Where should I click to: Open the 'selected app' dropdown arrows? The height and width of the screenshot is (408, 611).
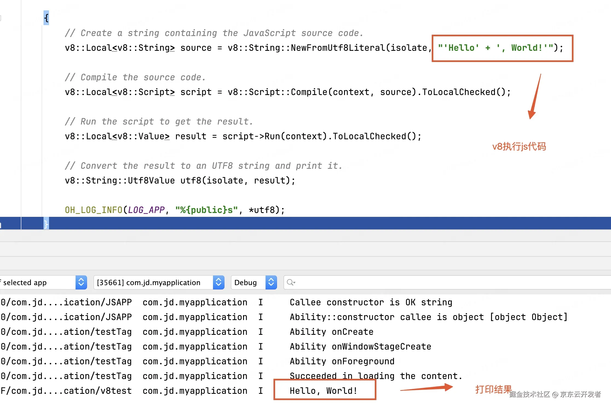[81, 282]
